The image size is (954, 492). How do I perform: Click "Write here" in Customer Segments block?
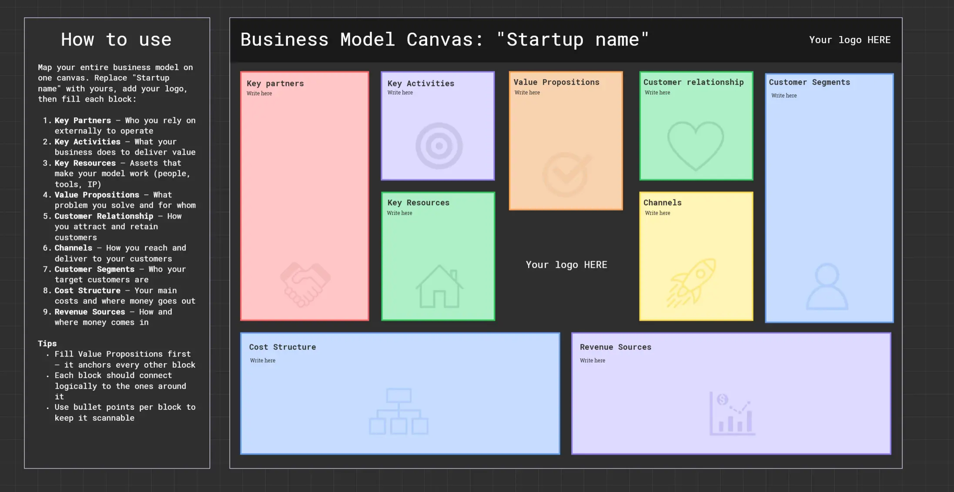(x=784, y=96)
